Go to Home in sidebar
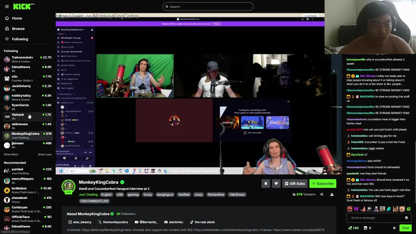The width and height of the screenshot is (416, 234). pos(17,18)
